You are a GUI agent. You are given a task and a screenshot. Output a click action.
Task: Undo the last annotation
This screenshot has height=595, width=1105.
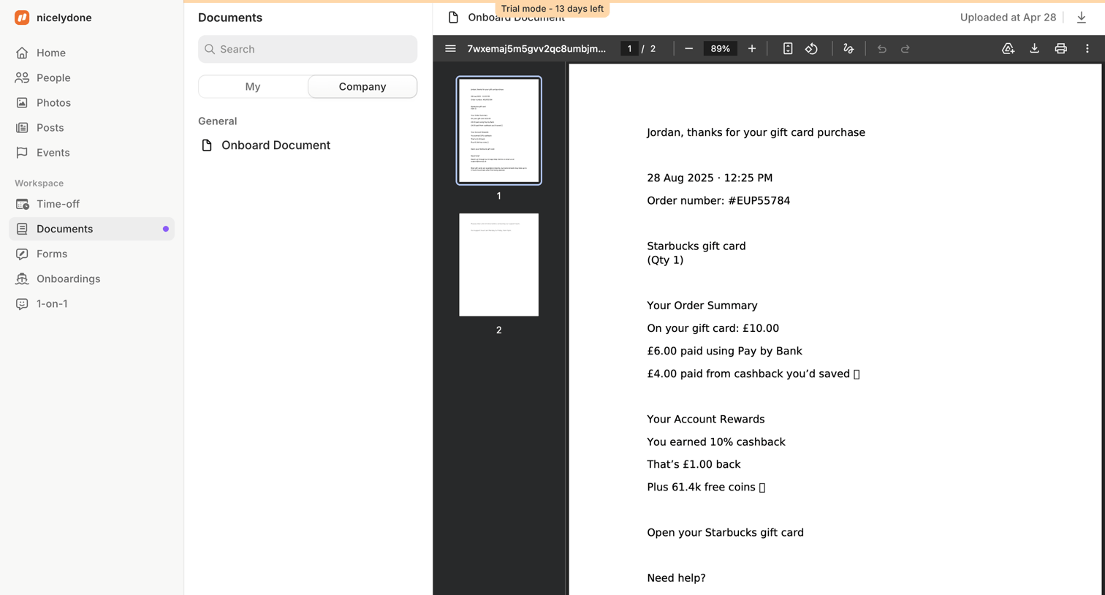click(x=881, y=49)
